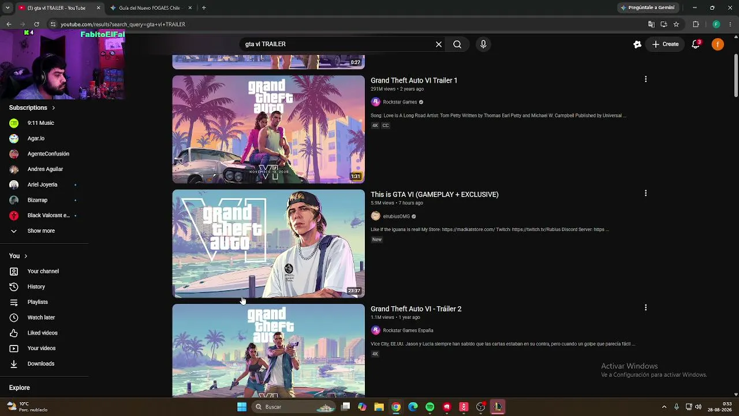This screenshot has width=739, height=416.
Task: Open the Chrome profile avatar
Action: 716,24
